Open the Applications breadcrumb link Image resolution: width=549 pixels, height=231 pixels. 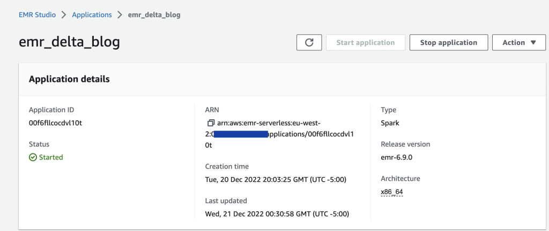click(92, 15)
